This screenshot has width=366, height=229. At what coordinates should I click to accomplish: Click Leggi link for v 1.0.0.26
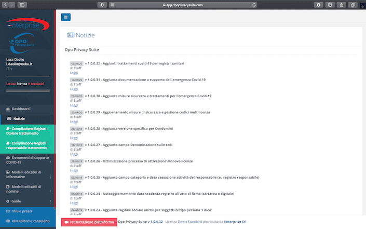tap(74, 171)
